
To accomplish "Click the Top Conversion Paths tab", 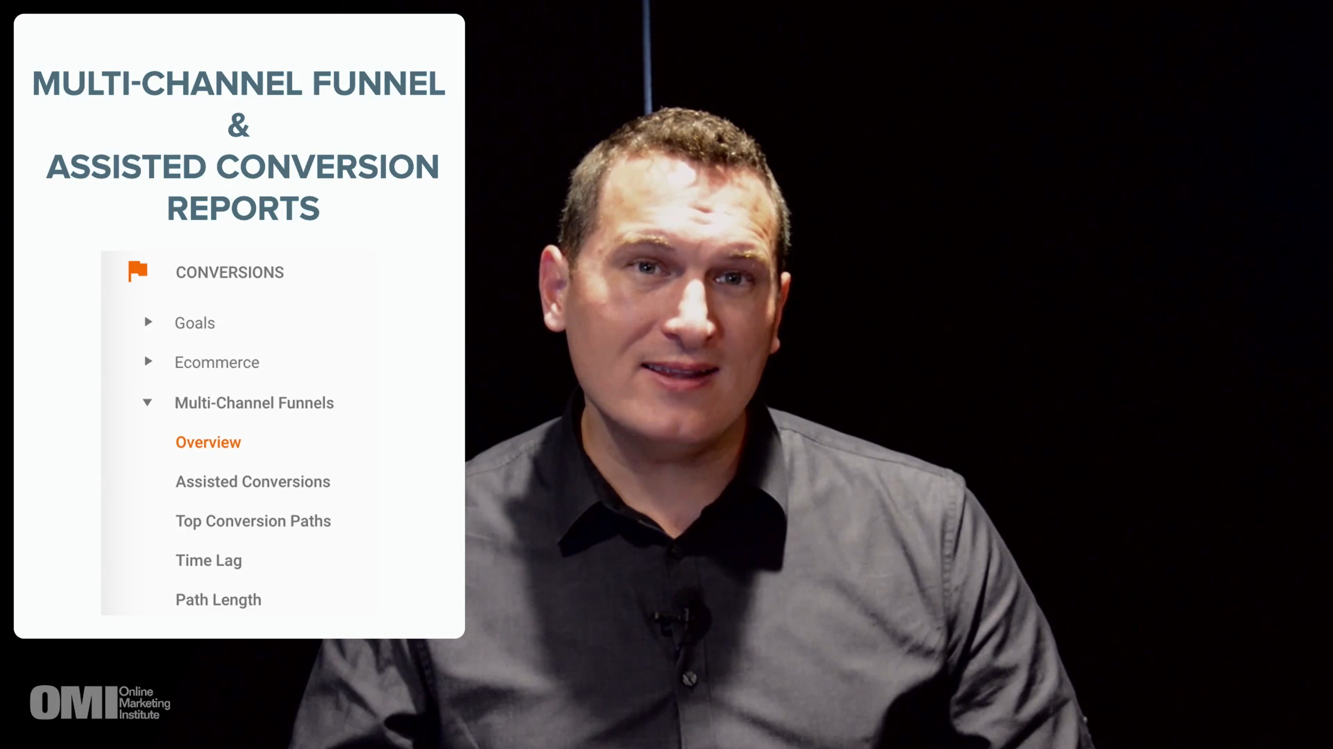I will click(x=253, y=520).
